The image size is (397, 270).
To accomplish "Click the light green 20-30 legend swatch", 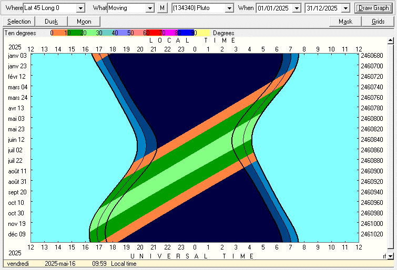I will pos(90,33).
